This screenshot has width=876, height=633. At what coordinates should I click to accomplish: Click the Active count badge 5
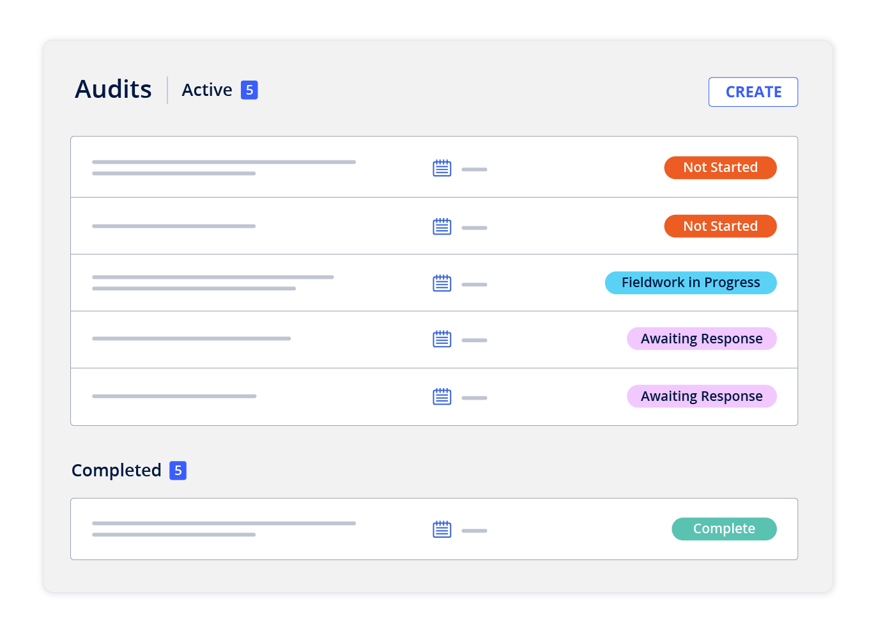click(249, 90)
